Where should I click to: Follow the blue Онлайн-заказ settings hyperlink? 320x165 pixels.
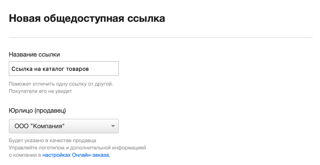tap(76, 155)
